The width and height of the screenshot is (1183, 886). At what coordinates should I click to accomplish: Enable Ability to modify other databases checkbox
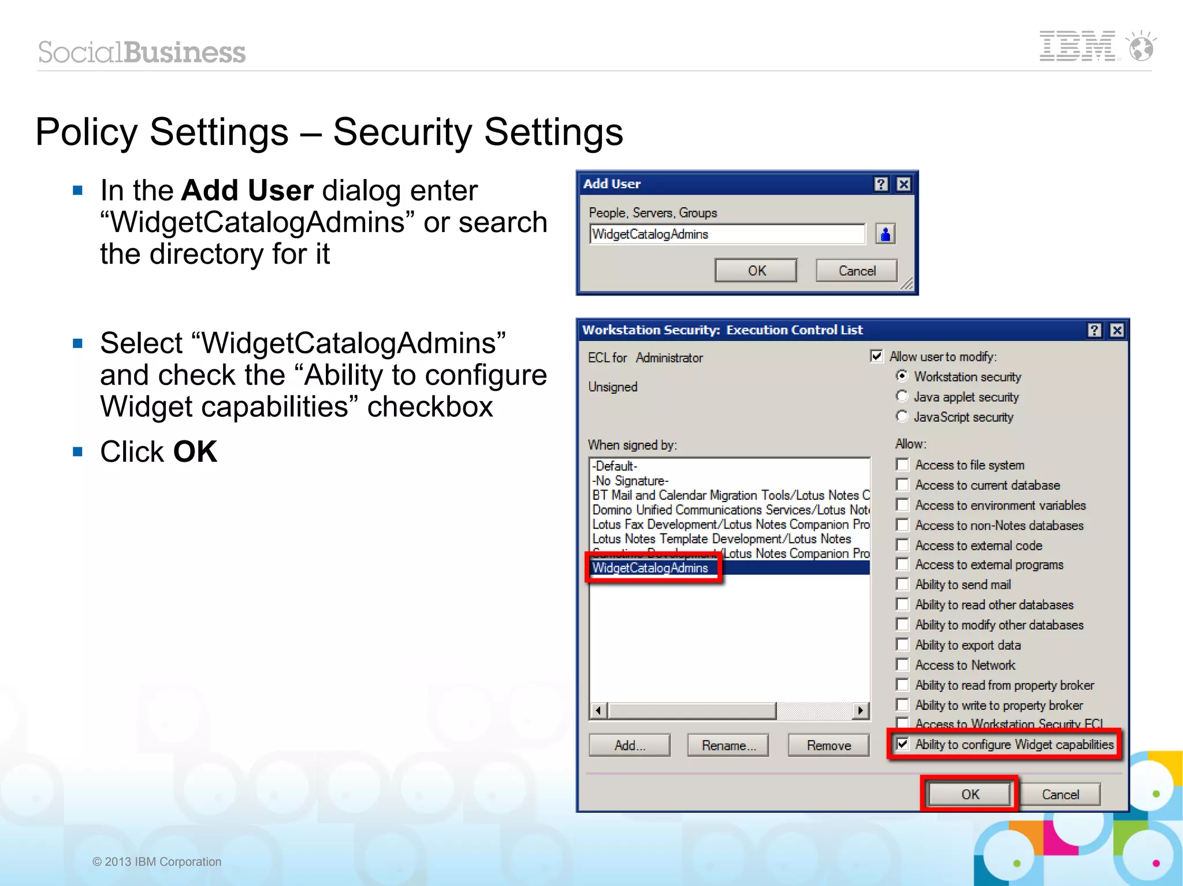[x=902, y=625]
